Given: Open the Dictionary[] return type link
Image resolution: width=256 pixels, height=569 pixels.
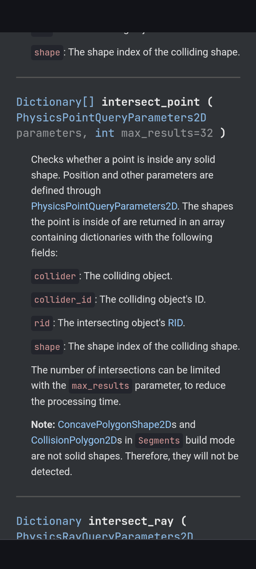Looking at the screenshot, I should (x=55, y=102).
